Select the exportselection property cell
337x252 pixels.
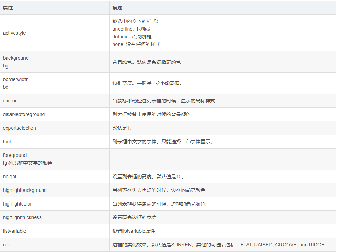tap(19, 128)
